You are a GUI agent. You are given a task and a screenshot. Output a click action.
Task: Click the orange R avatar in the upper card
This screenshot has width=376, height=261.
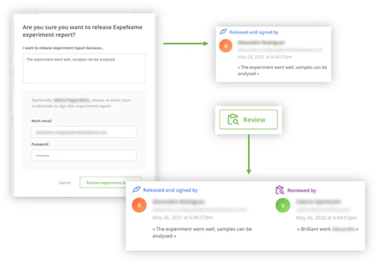coord(225,47)
